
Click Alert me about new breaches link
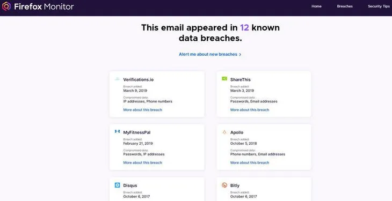click(x=208, y=54)
